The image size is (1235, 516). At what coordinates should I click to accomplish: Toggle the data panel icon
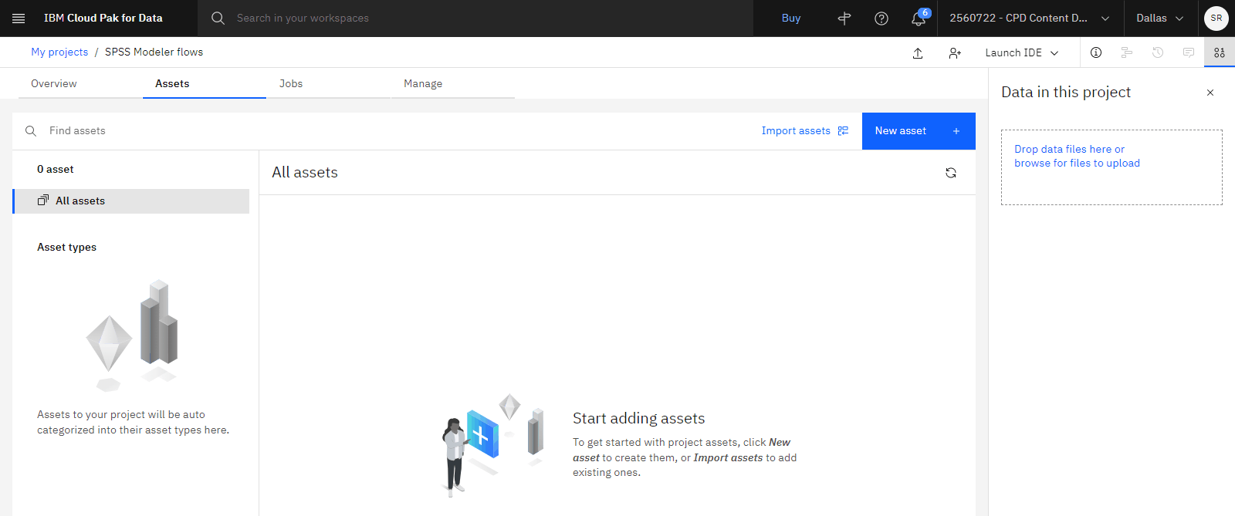pyautogui.click(x=1219, y=52)
